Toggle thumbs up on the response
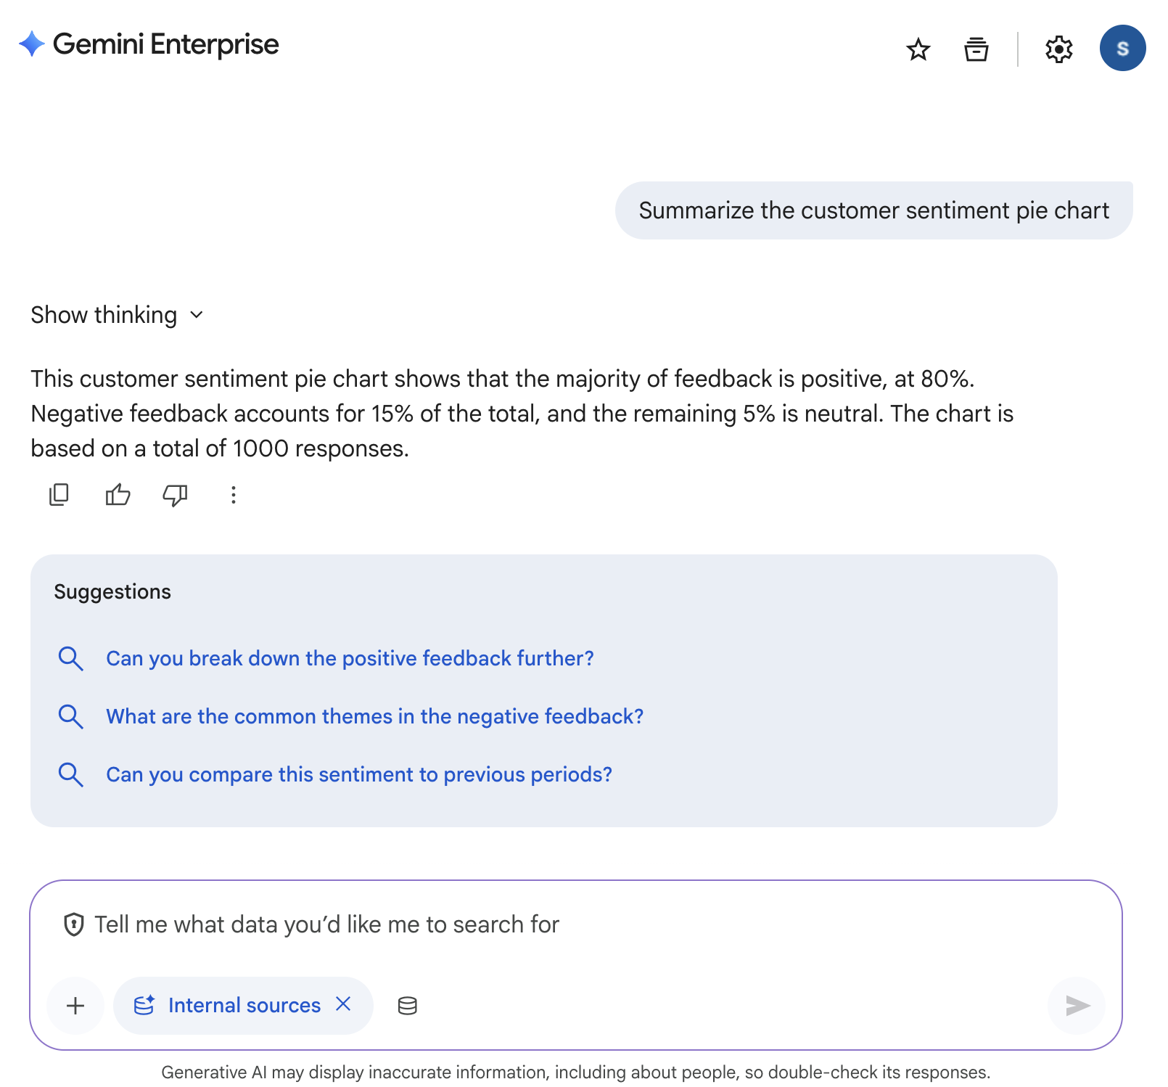1168x1087 pixels. (x=118, y=495)
